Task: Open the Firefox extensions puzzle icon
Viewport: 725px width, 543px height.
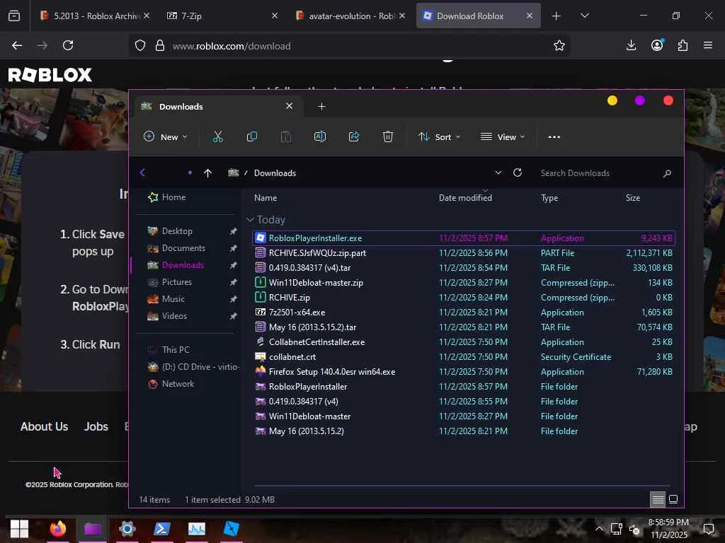Action: click(x=683, y=45)
